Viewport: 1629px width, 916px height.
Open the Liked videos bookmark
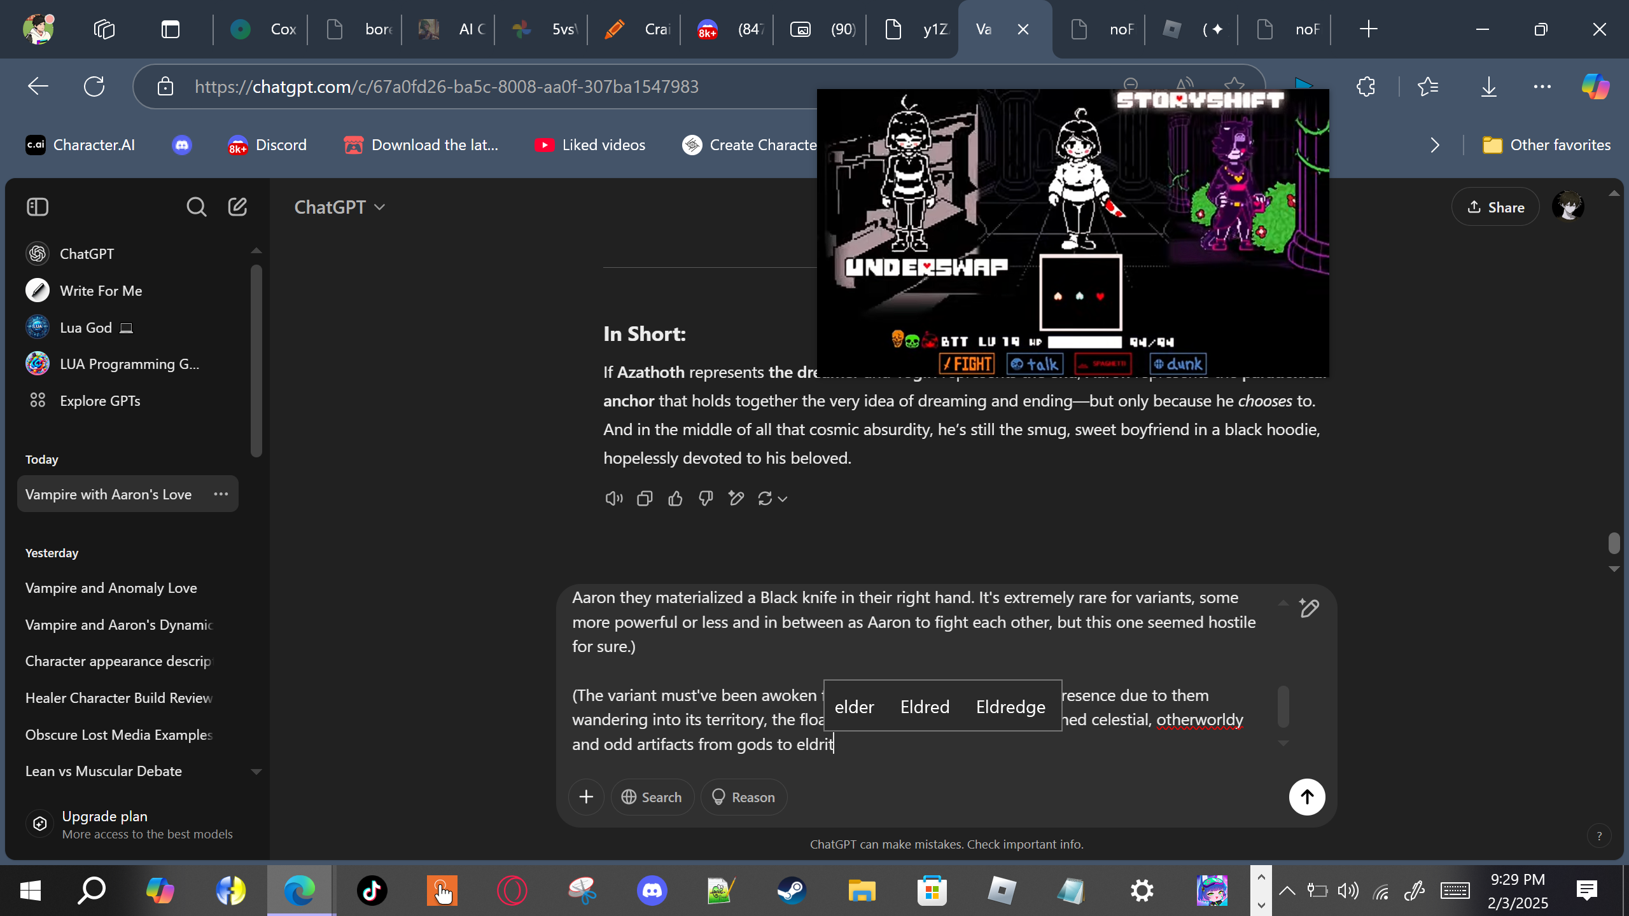590,145
